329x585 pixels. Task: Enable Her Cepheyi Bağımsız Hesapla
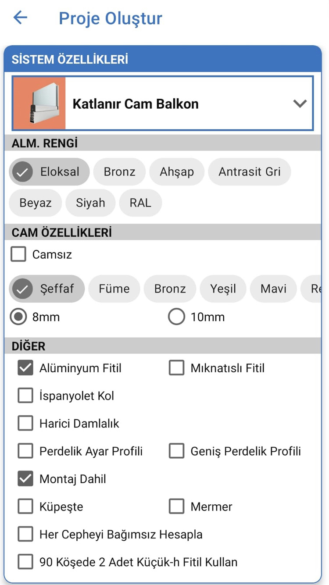click(25, 534)
